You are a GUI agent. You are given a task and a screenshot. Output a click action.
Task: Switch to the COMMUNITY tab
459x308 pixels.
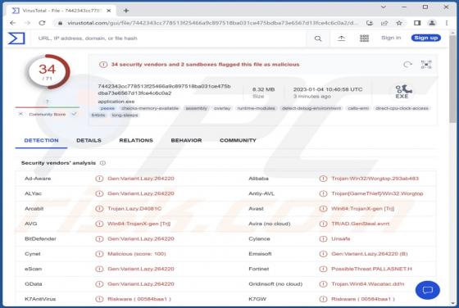pos(238,140)
